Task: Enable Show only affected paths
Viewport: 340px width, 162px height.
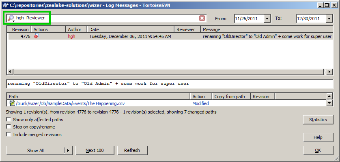Action: coord(9,120)
